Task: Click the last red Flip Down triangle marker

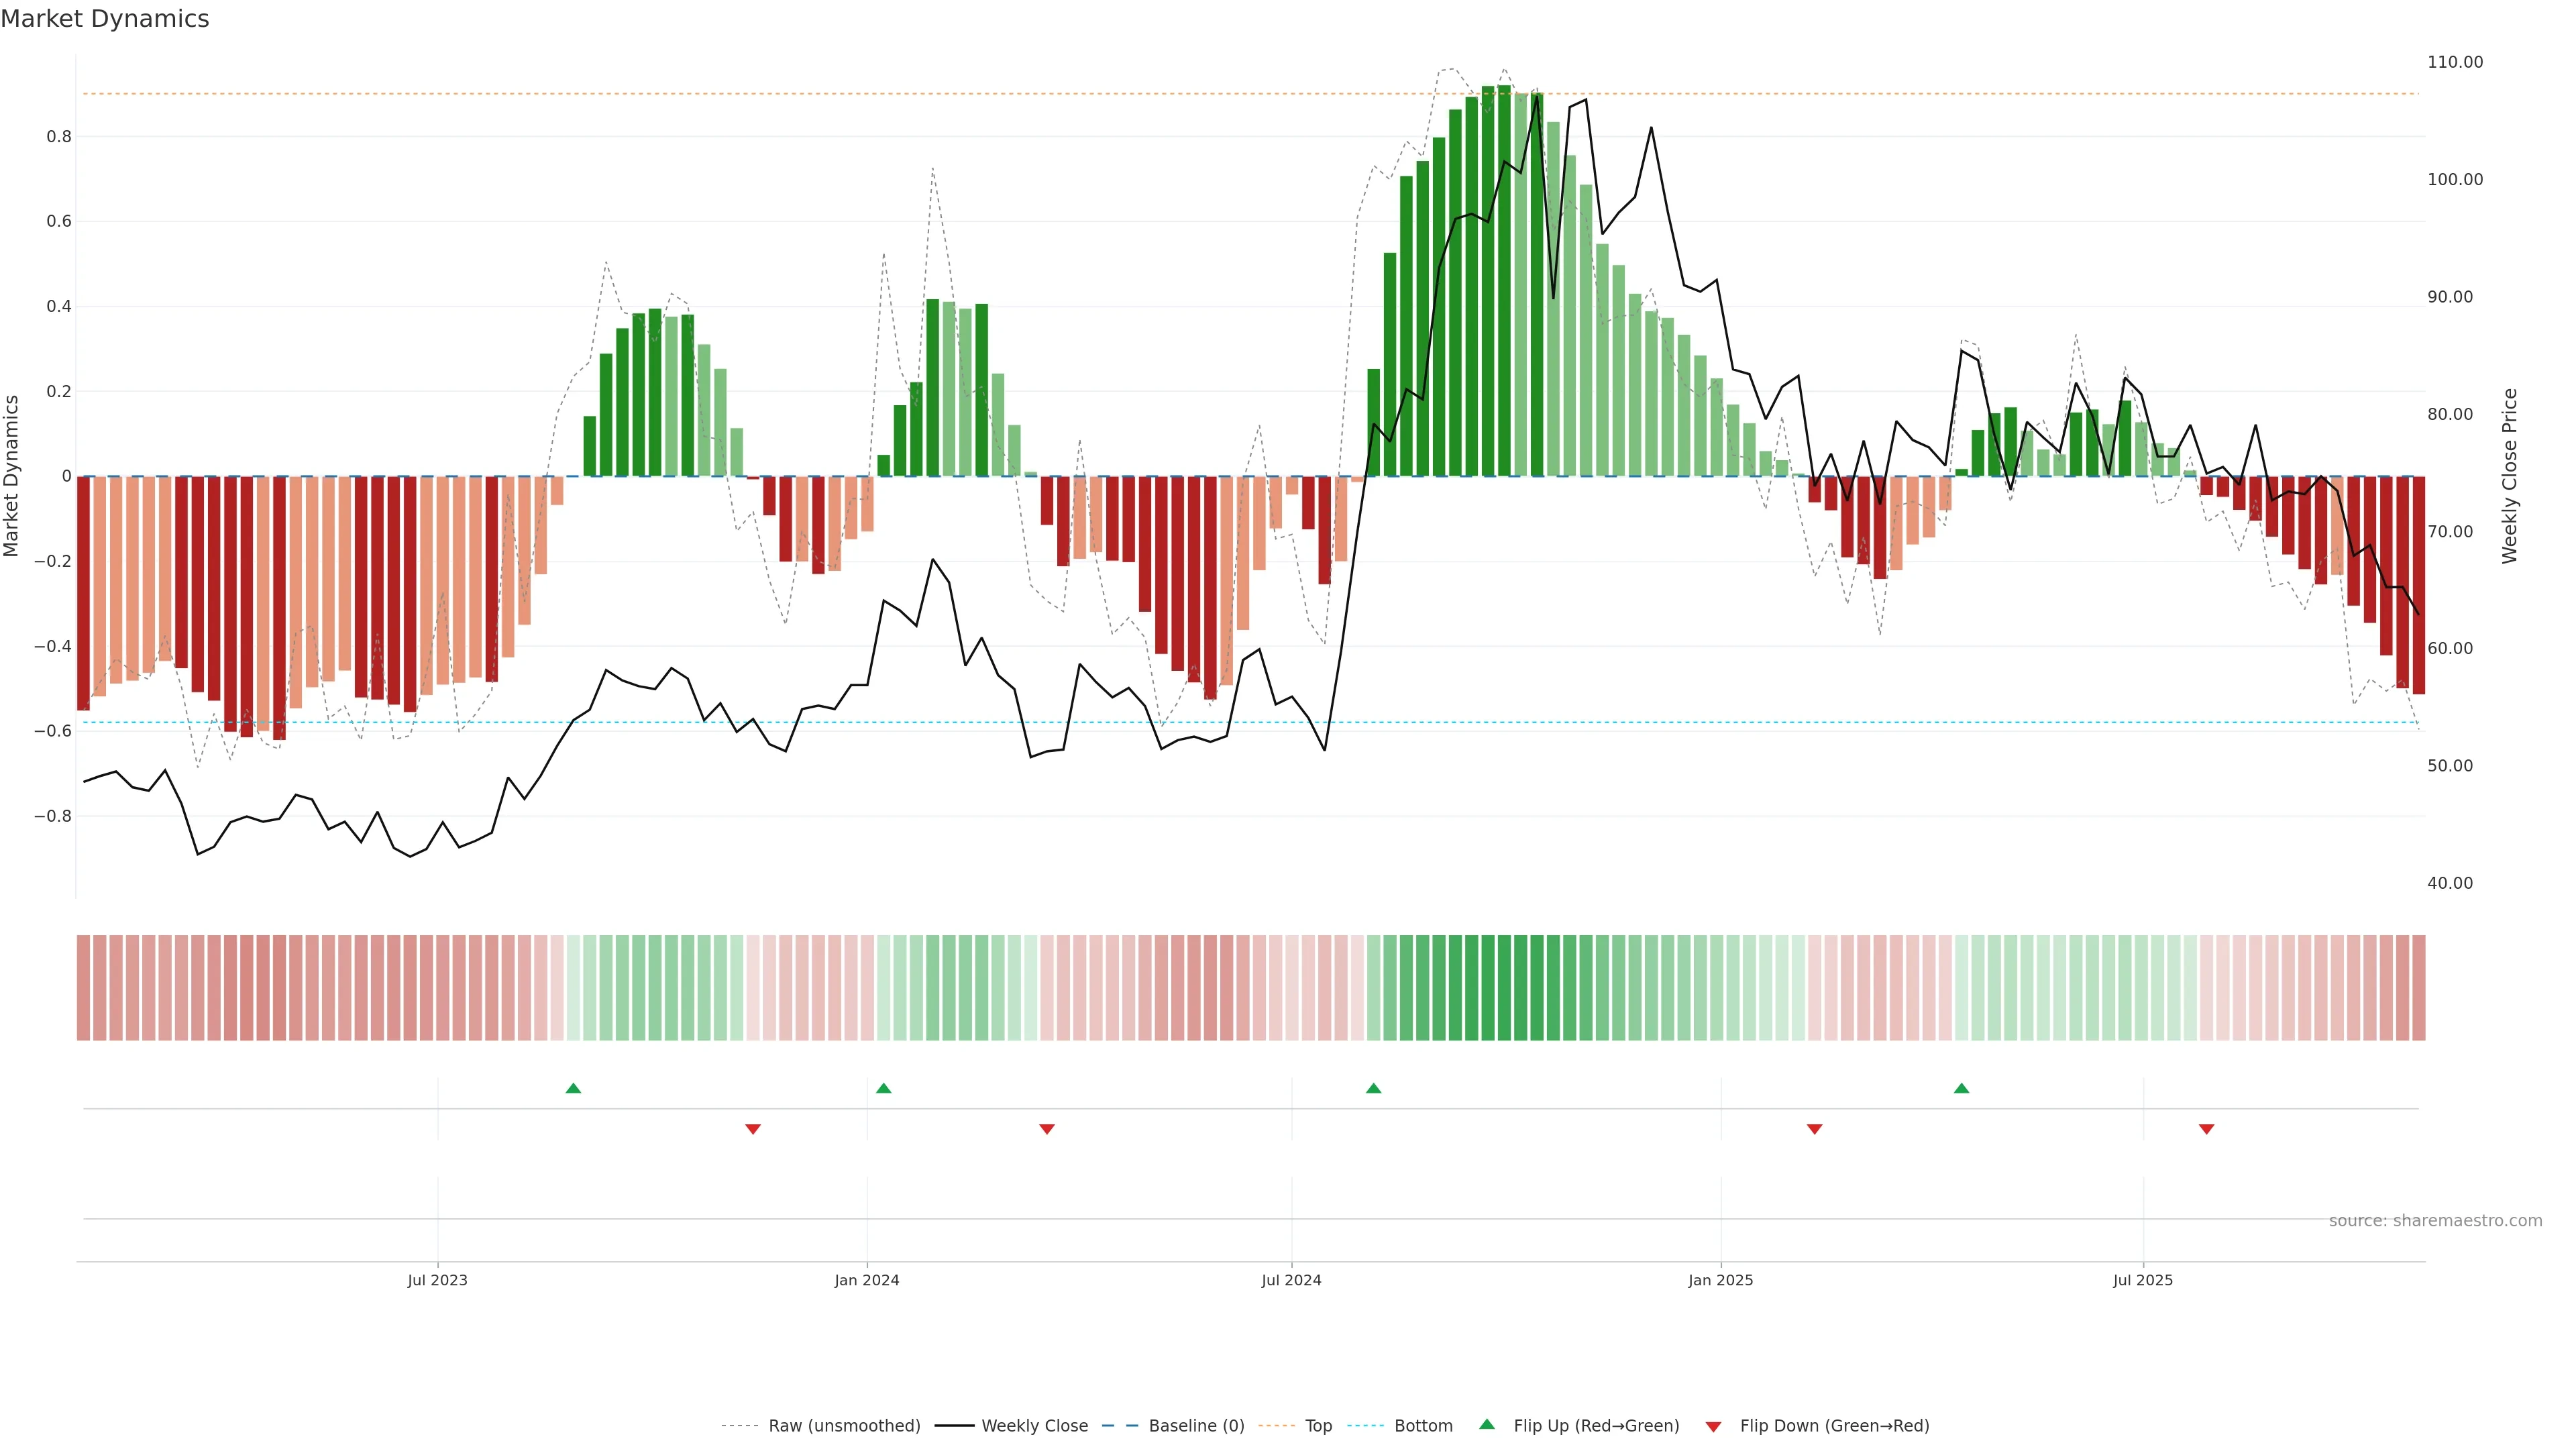Action: (2206, 1129)
